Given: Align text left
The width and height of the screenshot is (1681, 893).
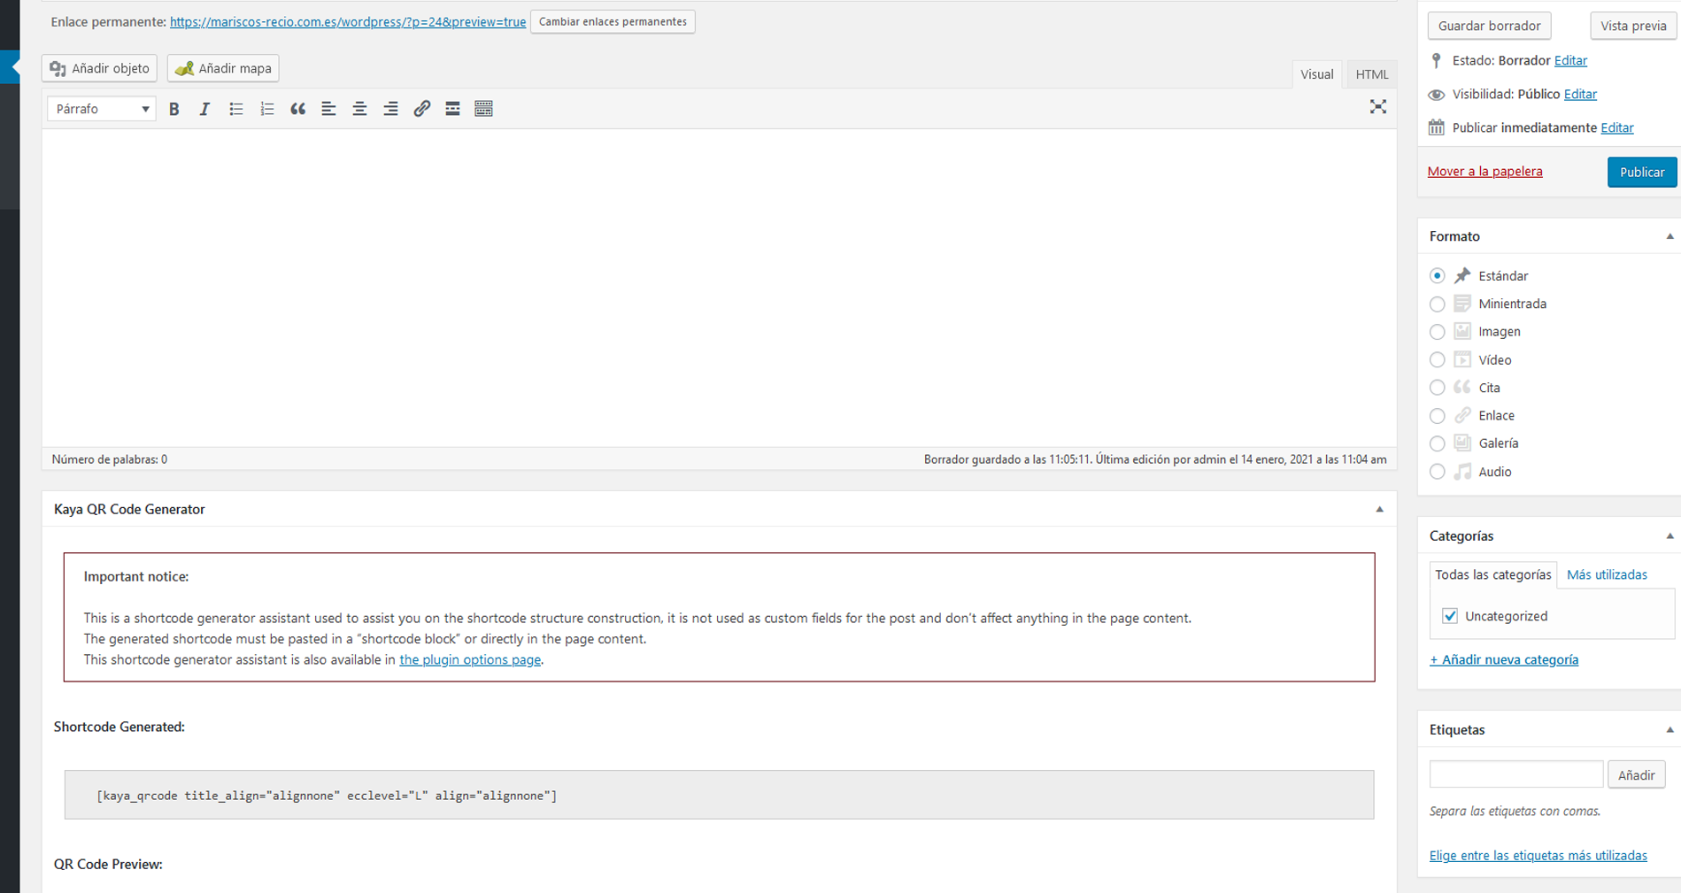Looking at the screenshot, I should tap(328, 109).
